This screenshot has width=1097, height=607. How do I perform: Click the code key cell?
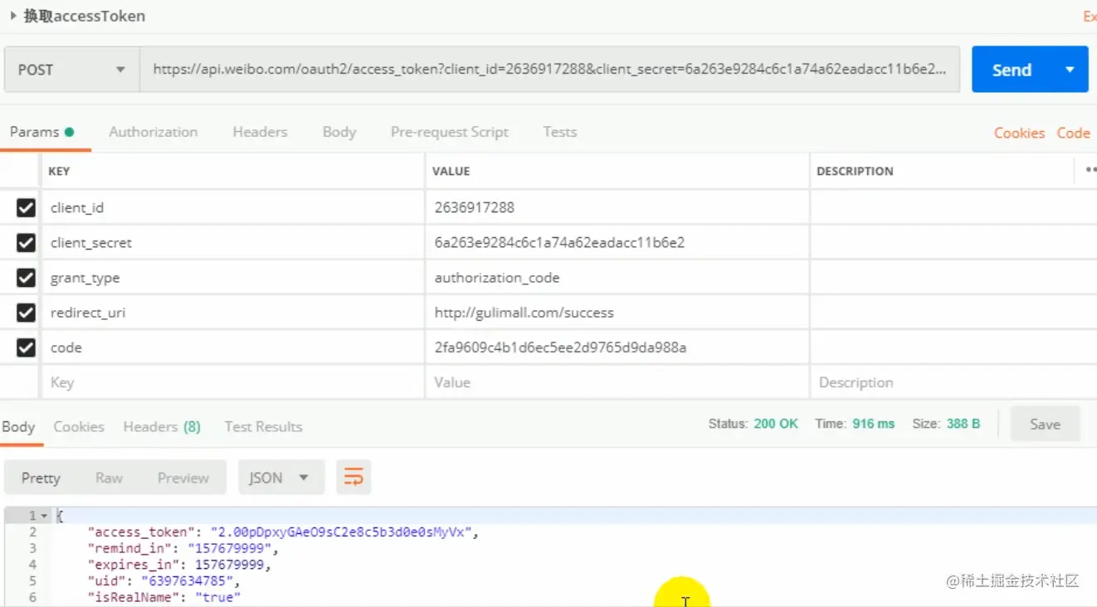(x=232, y=347)
